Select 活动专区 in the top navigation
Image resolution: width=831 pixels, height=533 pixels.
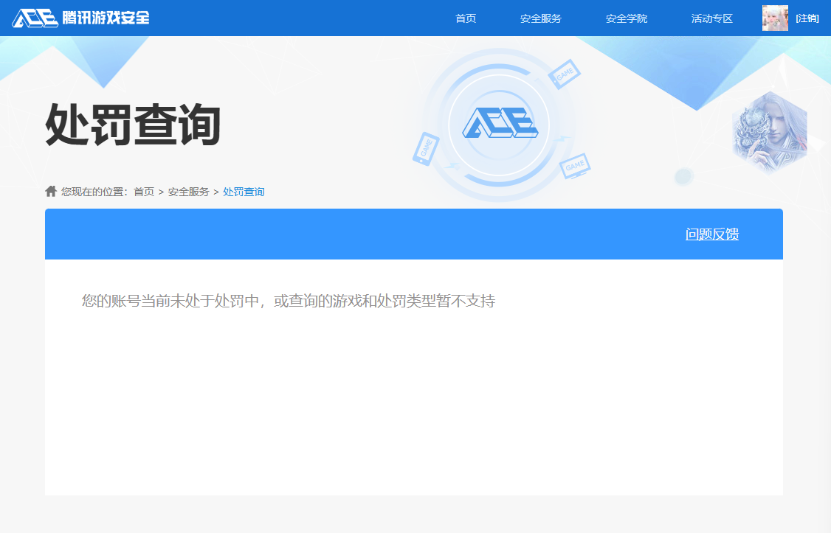(x=711, y=18)
